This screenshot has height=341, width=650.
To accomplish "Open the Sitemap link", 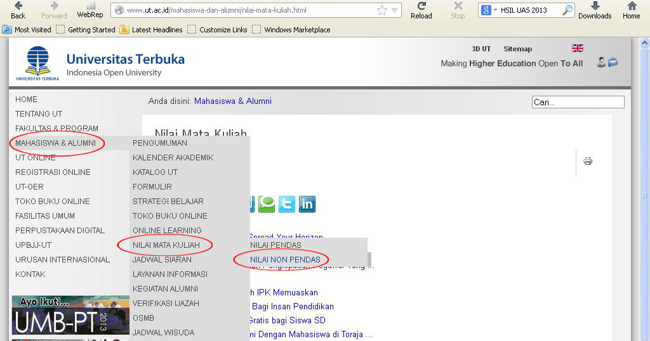I will [x=518, y=49].
